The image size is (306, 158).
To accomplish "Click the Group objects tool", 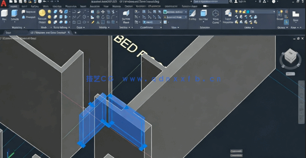I will [280, 15].
